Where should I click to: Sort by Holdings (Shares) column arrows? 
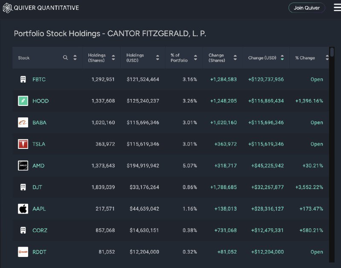tap(113, 57)
